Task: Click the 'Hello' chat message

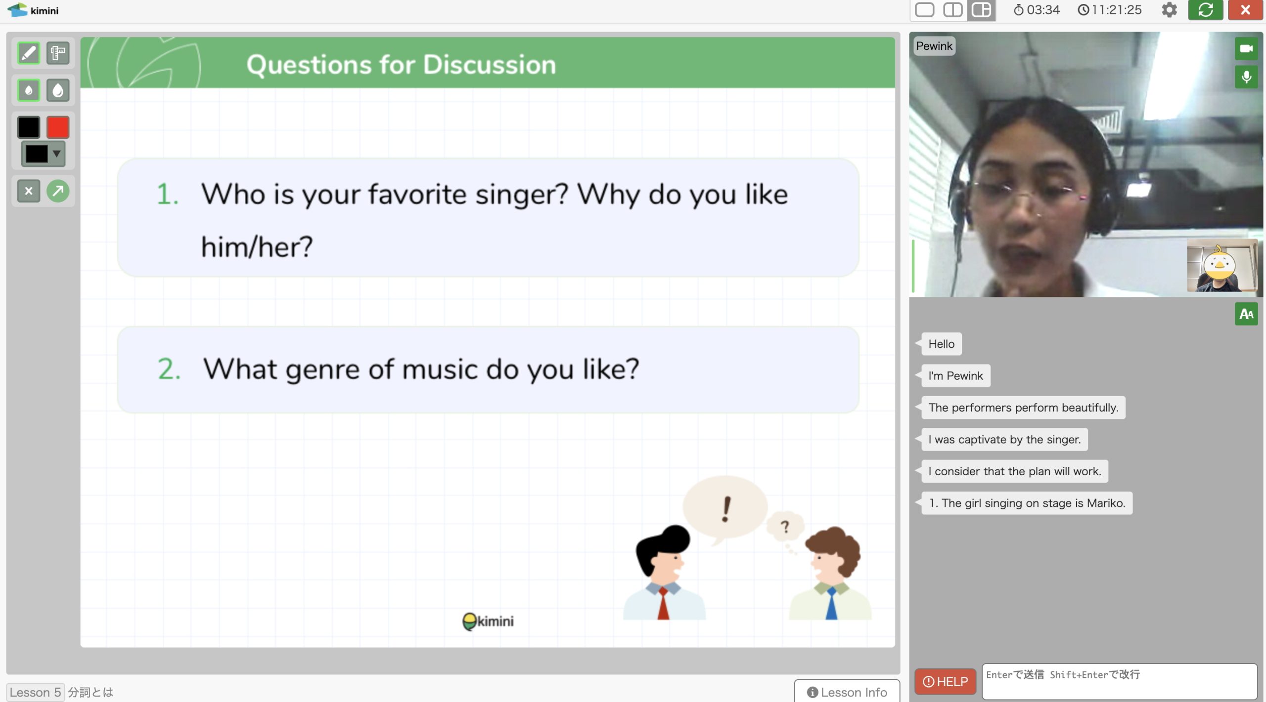Action: point(941,344)
